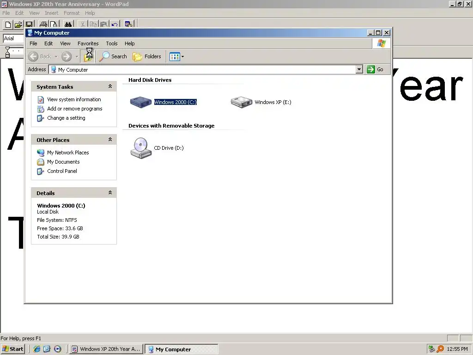The image size is (473, 355).
Task: Click the Hard Disk Drives group heading
Action: 150,80
